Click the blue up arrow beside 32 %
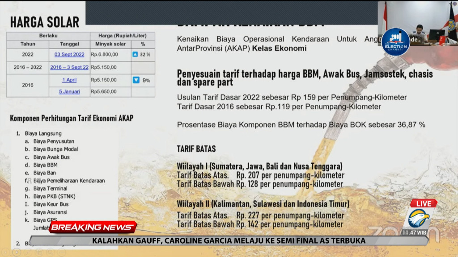Screen dimensions: 458x257 [x=135, y=54]
